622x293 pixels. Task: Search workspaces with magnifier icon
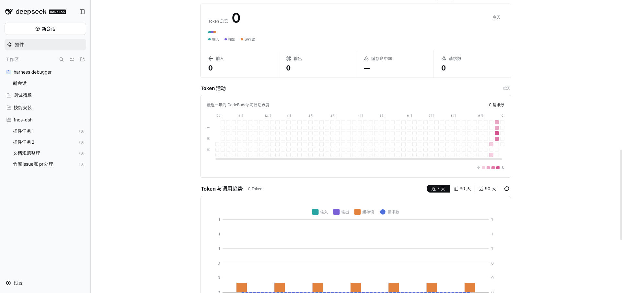(62, 59)
